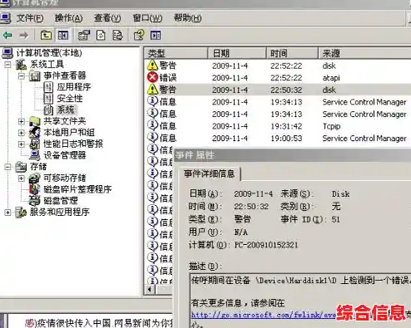Toggle the Show/Hide console tree icon
Viewport: 411px width, 328px height.
tap(63, 35)
